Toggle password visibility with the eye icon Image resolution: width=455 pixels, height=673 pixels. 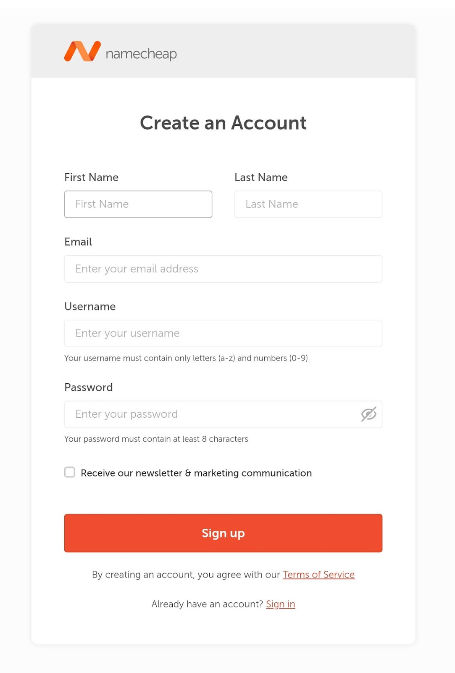pos(368,414)
